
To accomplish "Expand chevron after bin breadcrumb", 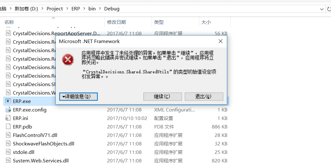I will coord(100,9).
